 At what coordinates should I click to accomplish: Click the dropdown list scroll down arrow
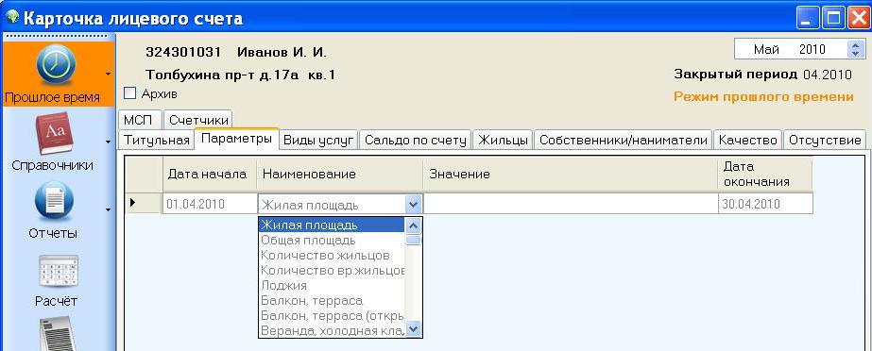click(x=413, y=329)
